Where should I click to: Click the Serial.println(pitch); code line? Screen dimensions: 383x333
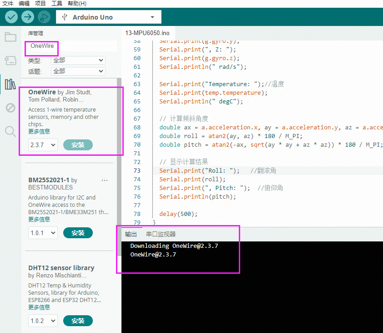(197, 196)
